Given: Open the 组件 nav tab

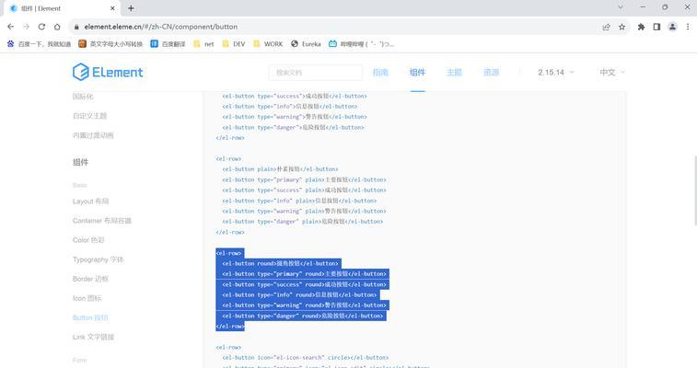Looking at the screenshot, I should pyautogui.click(x=417, y=73).
